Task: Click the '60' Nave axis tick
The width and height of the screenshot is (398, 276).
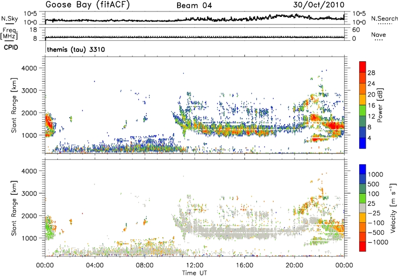Action: pyautogui.click(x=356, y=30)
